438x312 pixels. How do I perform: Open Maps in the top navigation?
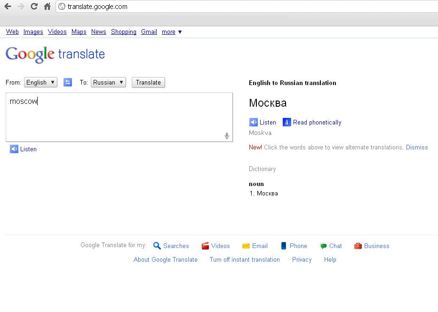coord(79,32)
